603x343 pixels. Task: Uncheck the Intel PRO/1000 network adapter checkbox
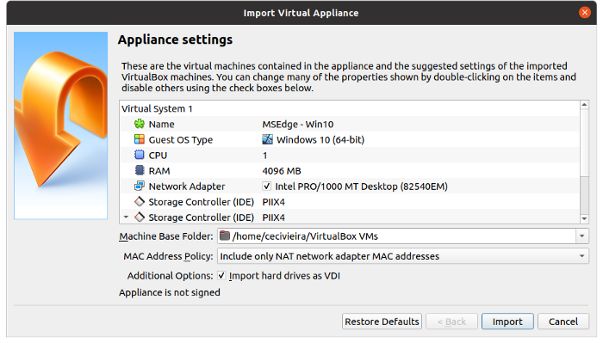click(x=266, y=186)
